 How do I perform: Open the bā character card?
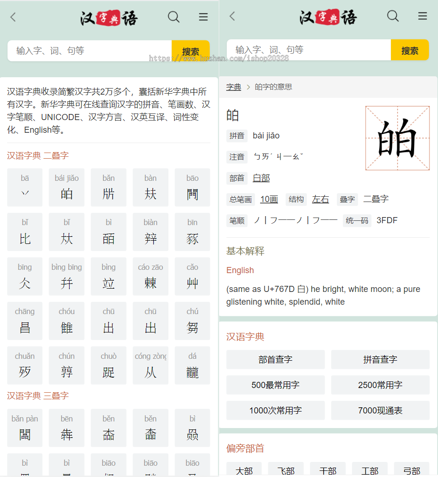point(24,187)
